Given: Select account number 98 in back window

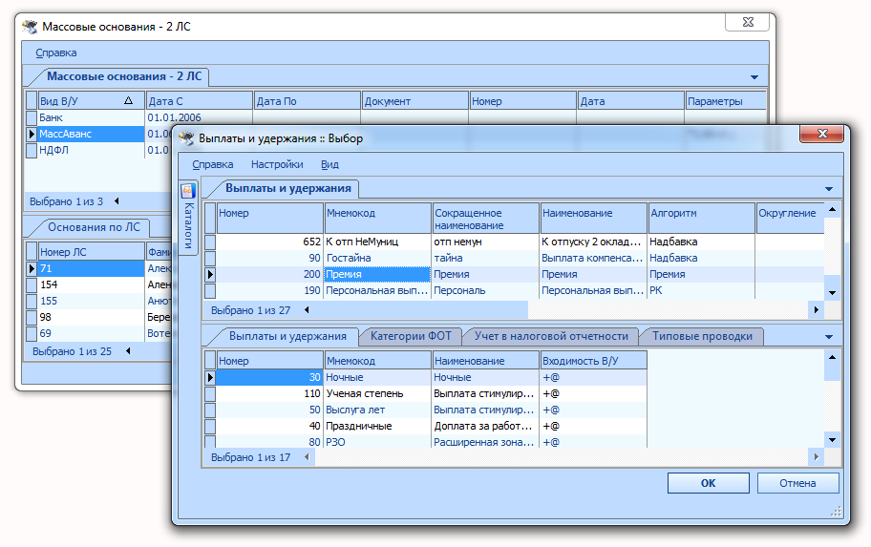Looking at the screenshot, I should (91, 317).
